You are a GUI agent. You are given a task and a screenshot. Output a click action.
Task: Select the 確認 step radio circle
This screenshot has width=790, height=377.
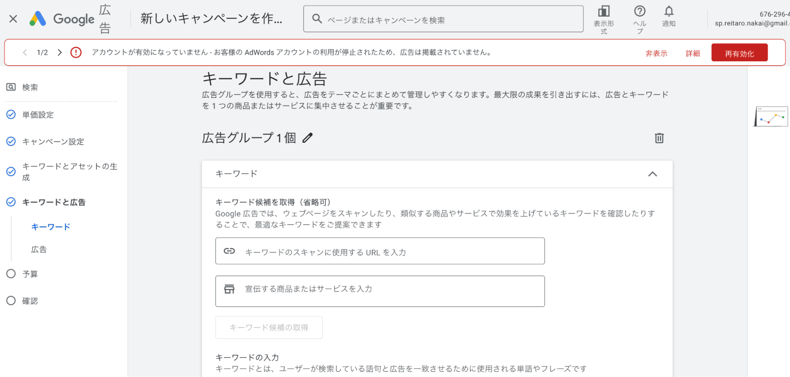coord(11,301)
